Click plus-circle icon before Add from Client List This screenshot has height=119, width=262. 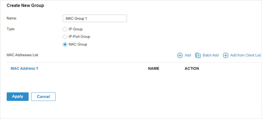tap(226, 55)
